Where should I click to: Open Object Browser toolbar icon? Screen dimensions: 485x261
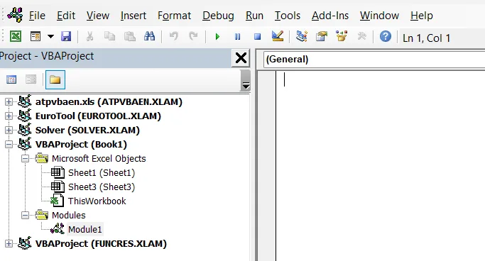click(342, 36)
